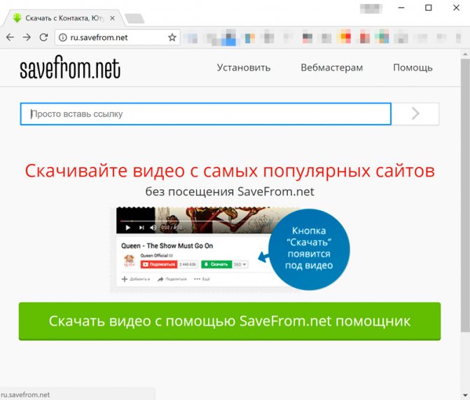Image resolution: width=470 pixels, height=400 pixels.
Task: Click Скачать видео с помощью SaveFrom.net помощник
Action: point(230,321)
